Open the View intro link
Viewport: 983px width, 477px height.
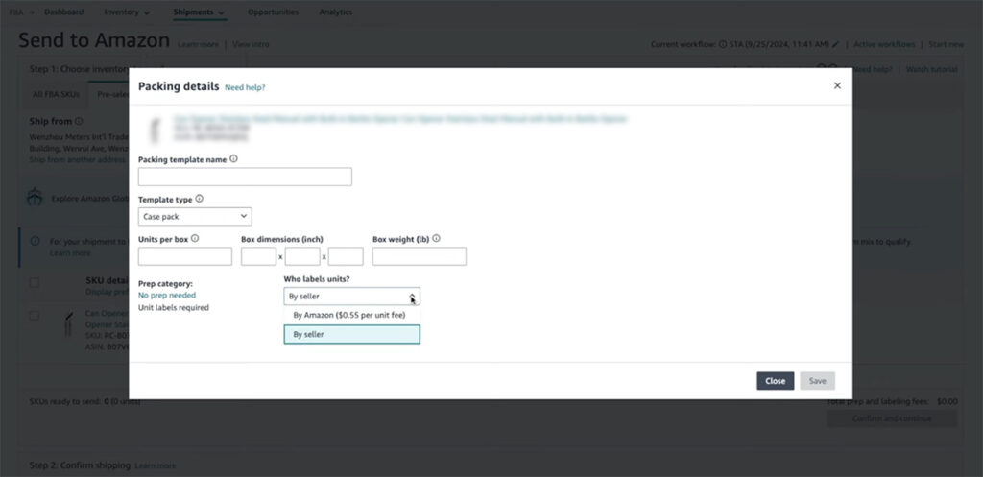[x=251, y=44]
